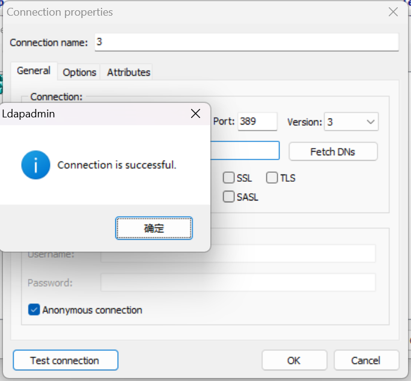Click Test connection button
The width and height of the screenshot is (411, 381).
[x=65, y=361]
